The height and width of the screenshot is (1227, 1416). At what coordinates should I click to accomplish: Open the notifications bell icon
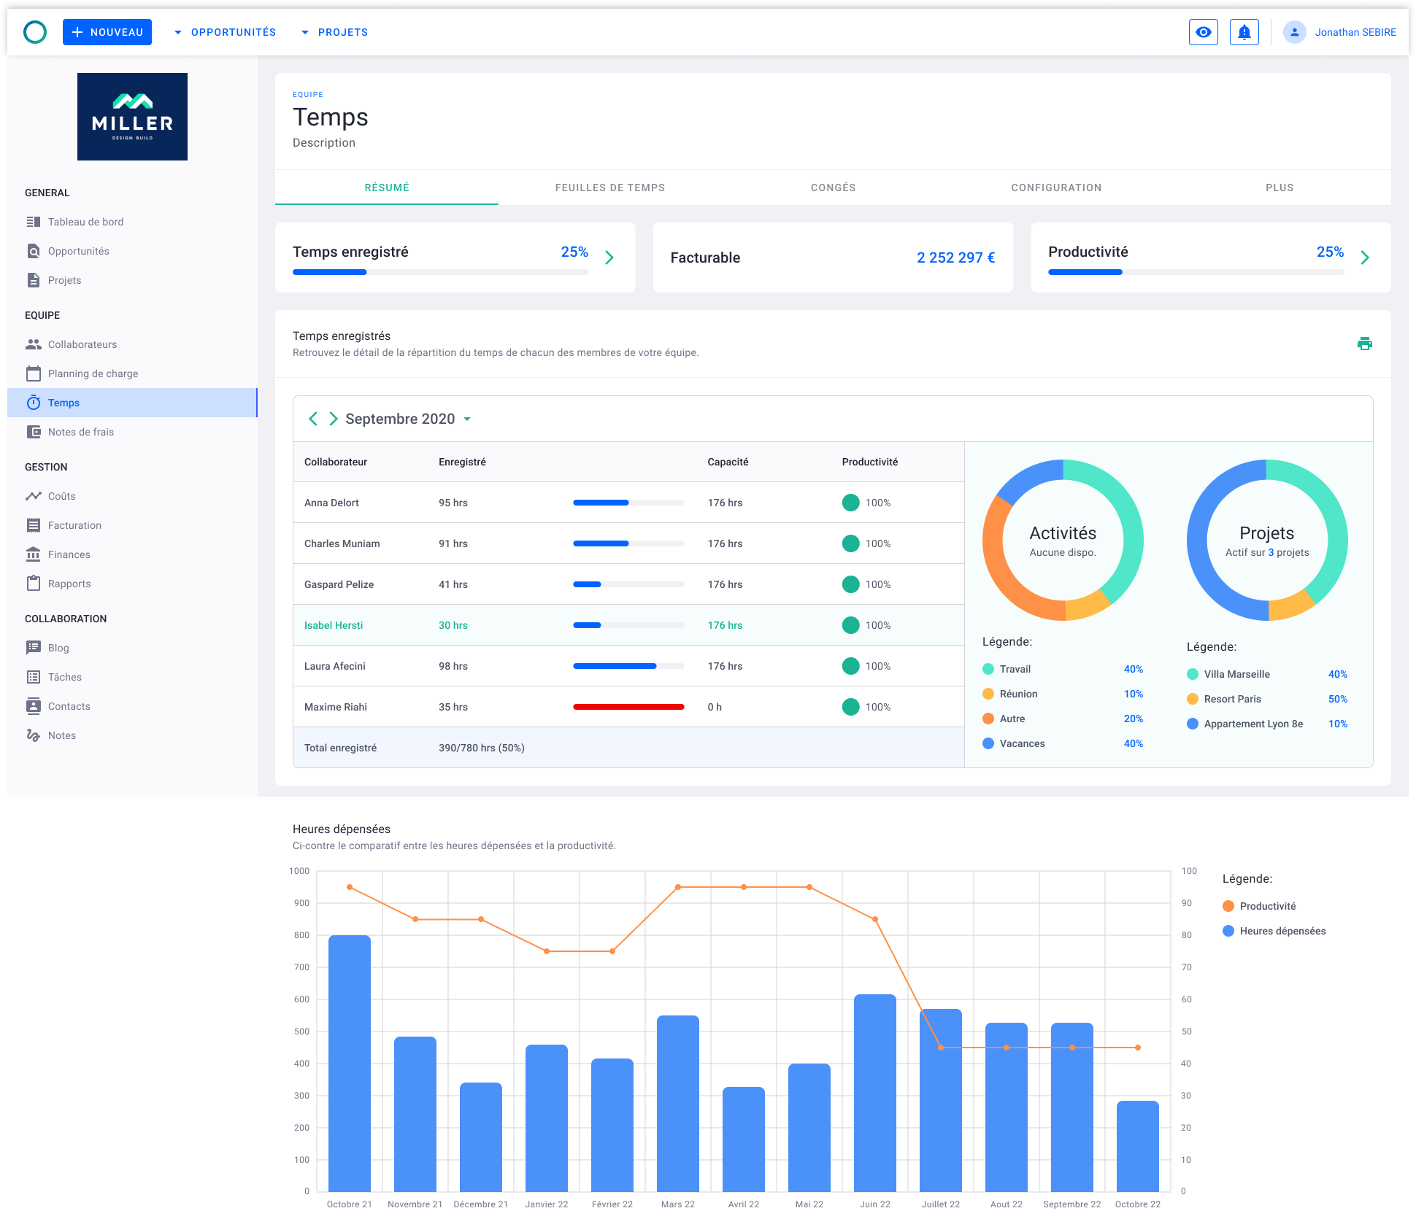1244,31
